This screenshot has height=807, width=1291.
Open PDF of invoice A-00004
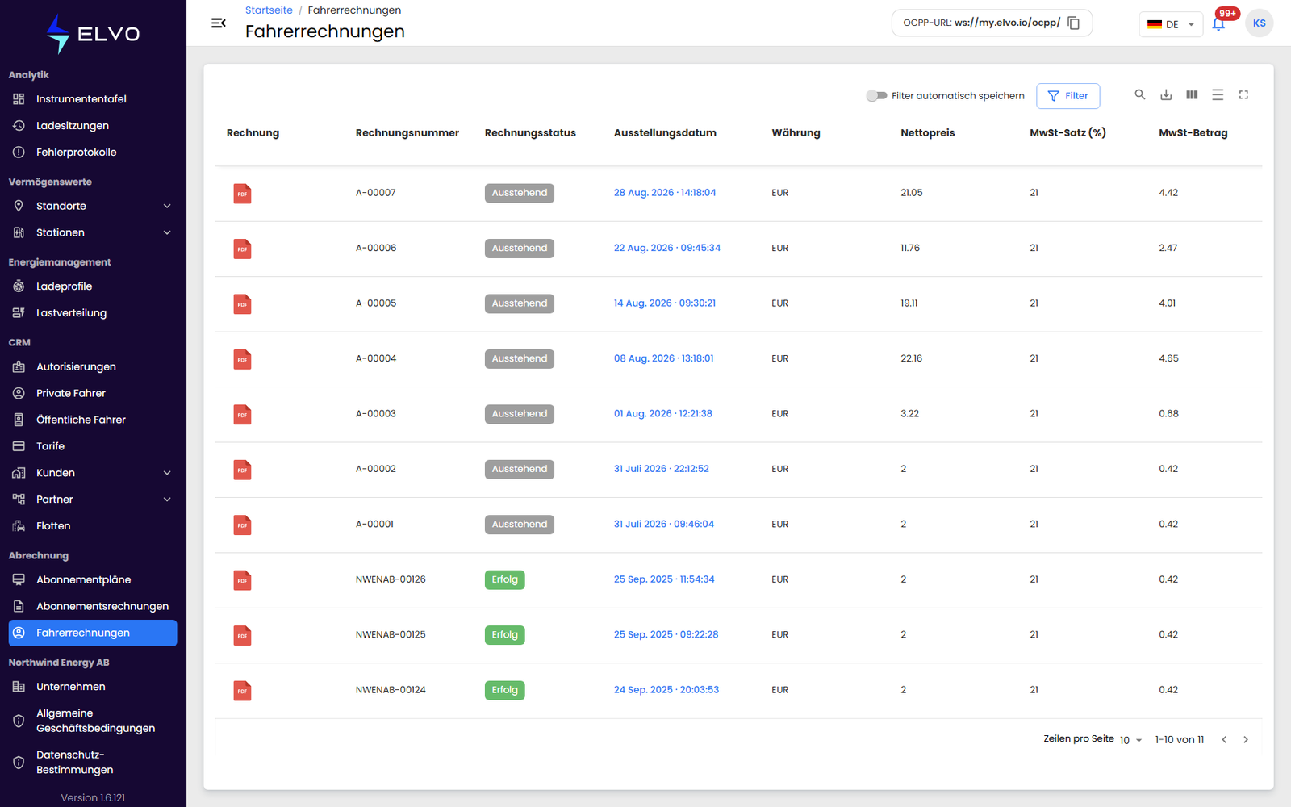pos(242,359)
